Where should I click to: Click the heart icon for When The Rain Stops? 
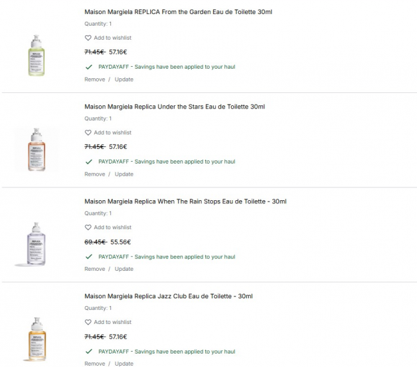[89, 228]
